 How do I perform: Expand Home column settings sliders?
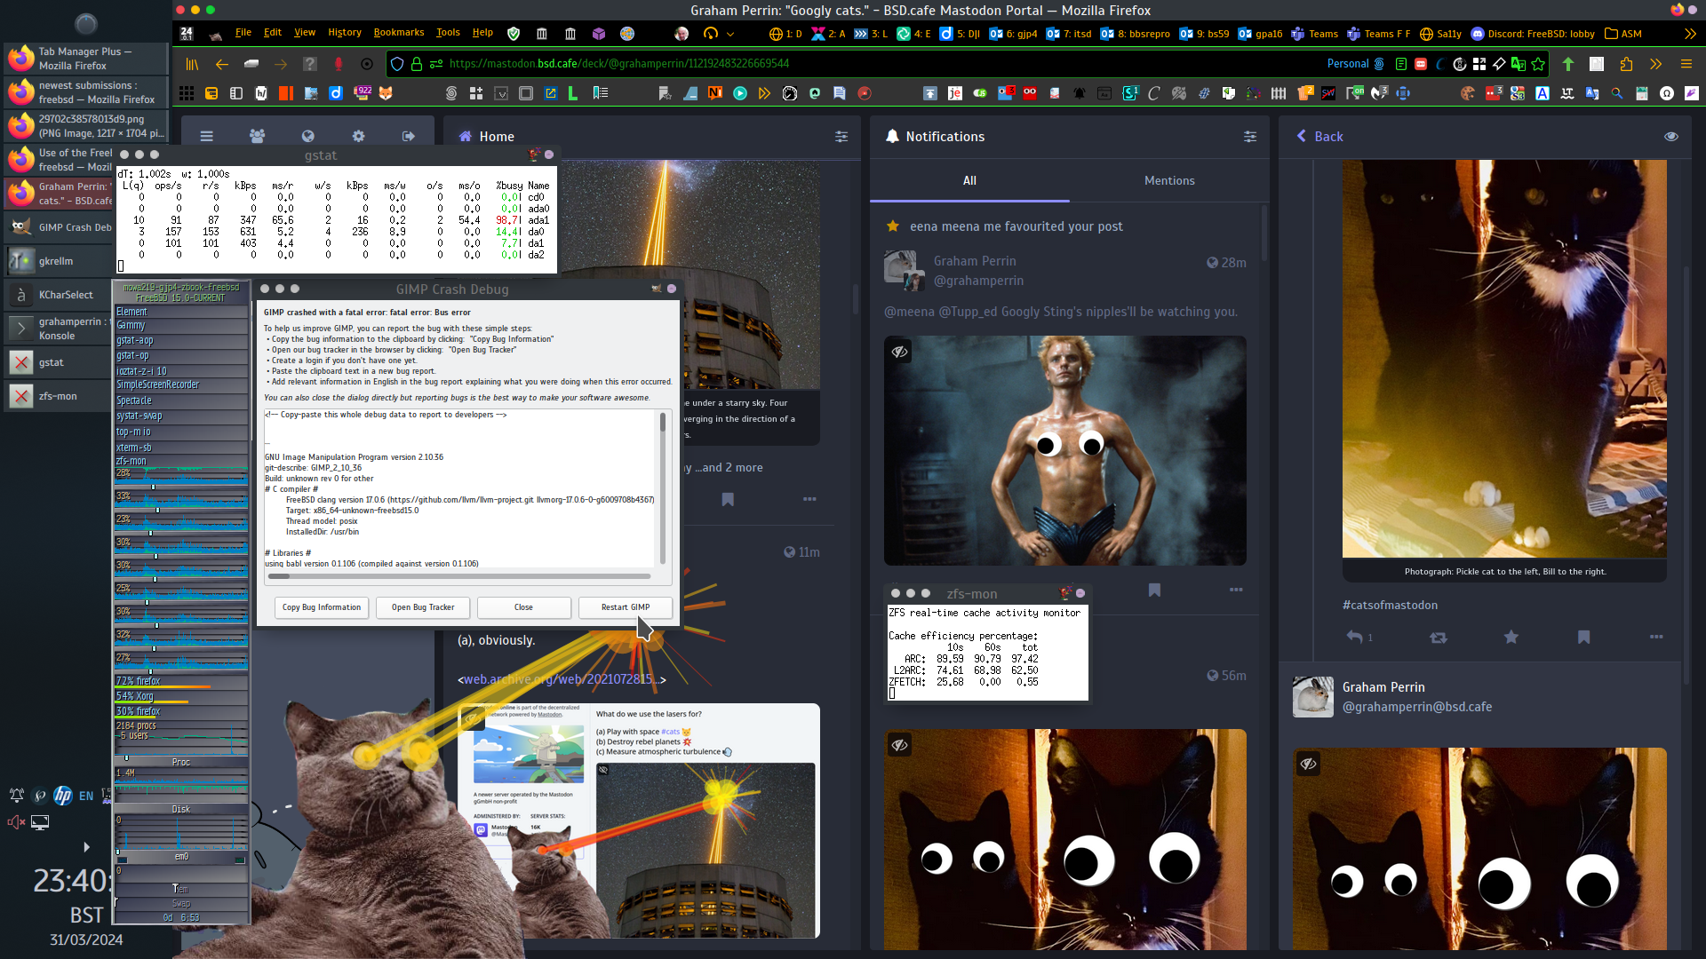pos(841,136)
